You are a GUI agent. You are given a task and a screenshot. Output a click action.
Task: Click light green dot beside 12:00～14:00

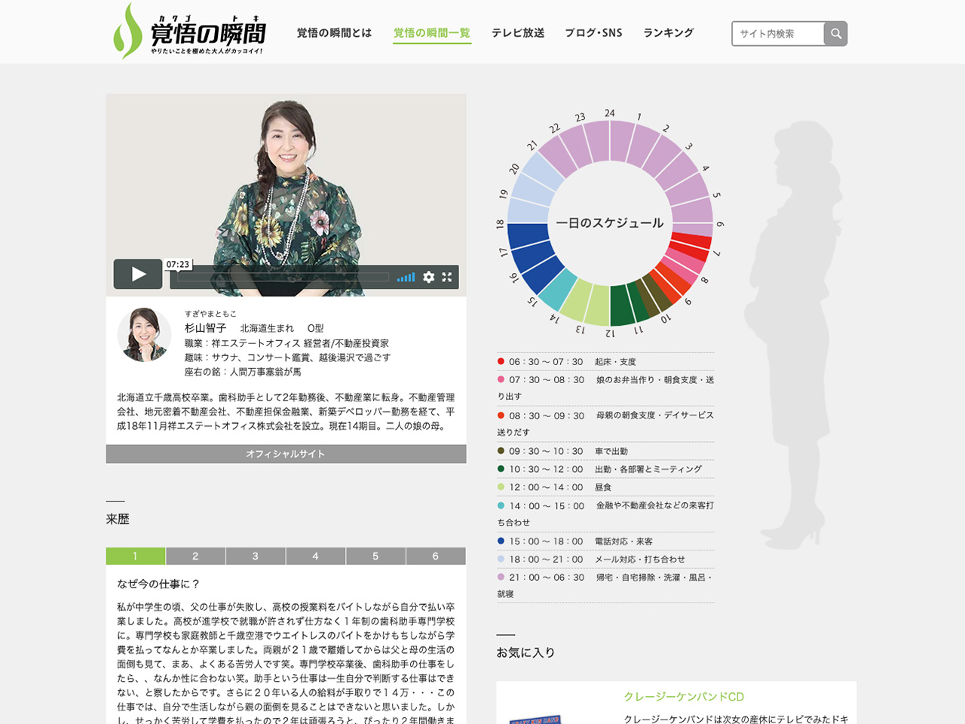tap(501, 486)
